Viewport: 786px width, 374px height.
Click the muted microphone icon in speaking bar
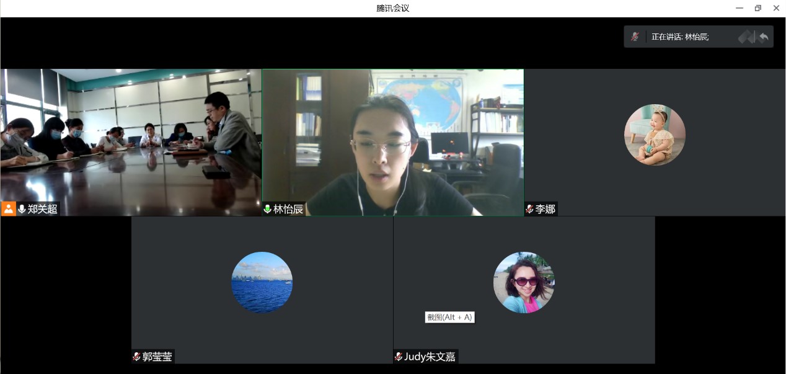635,37
